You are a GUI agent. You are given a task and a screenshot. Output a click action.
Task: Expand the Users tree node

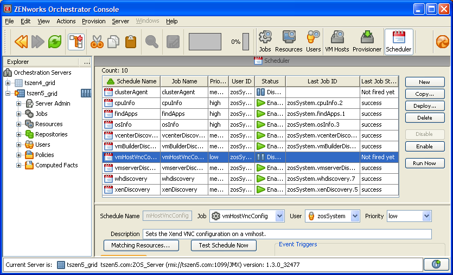pyautogui.click(x=18, y=145)
